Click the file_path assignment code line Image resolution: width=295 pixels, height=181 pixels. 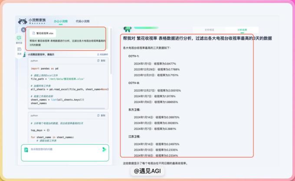click(58, 79)
